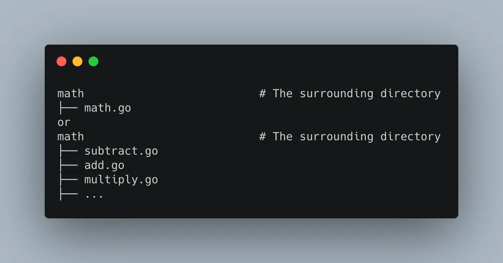Click the math directory directly above subtract.go
This screenshot has width=503, height=263.
click(71, 137)
